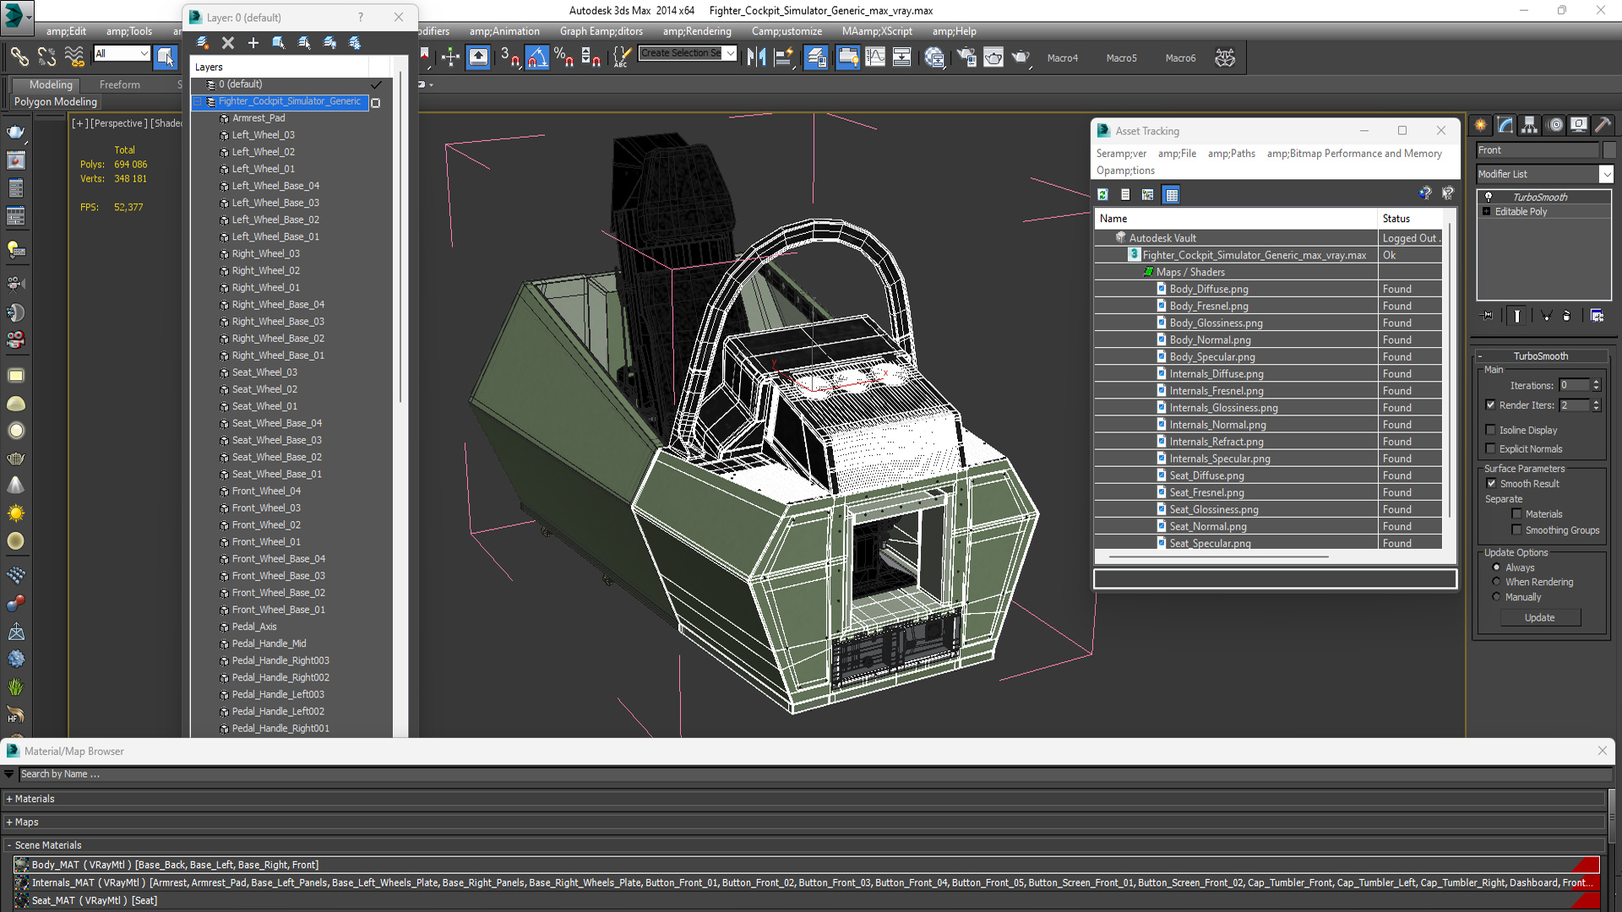The height and width of the screenshot is (912, 1622).
Task: Collapse the TurboSmooth rollout
Action: (x=1540, y=356)
